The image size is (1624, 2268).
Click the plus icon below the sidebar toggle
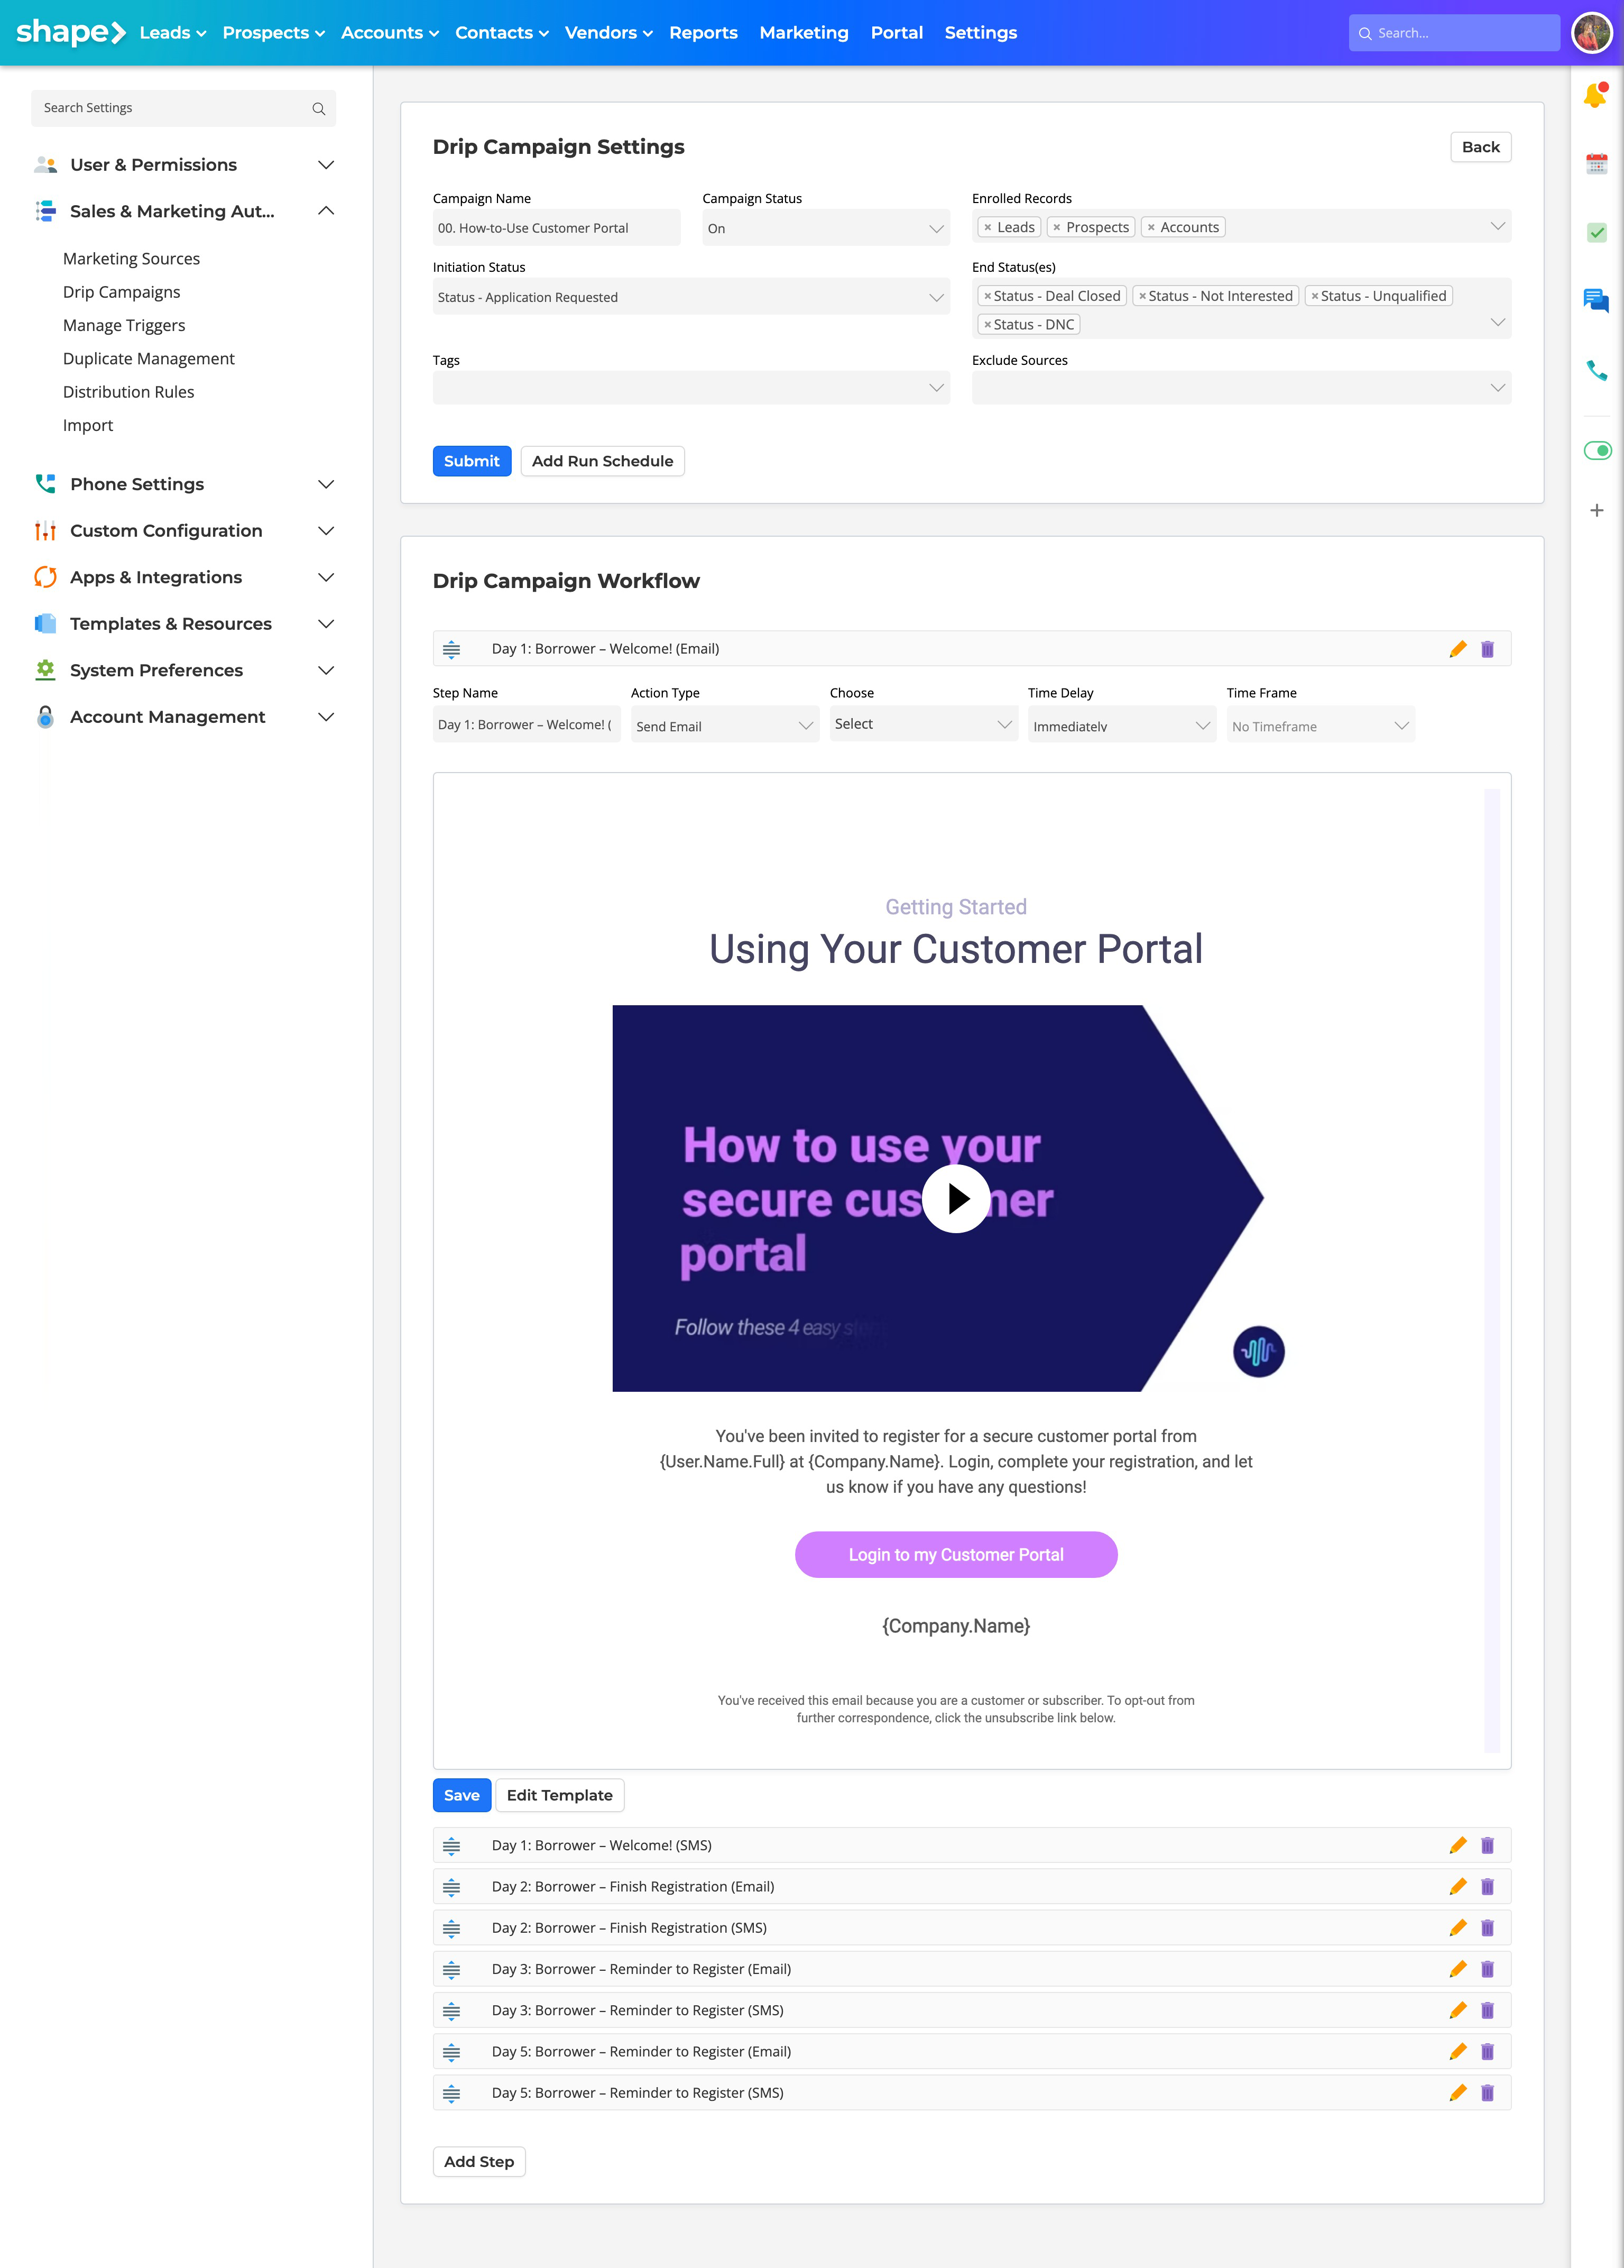click(x=1596, y=510)
